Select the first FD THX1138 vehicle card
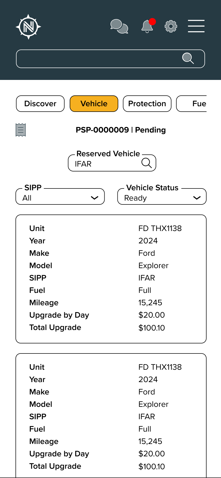221x478 pixels. point(111,279)
